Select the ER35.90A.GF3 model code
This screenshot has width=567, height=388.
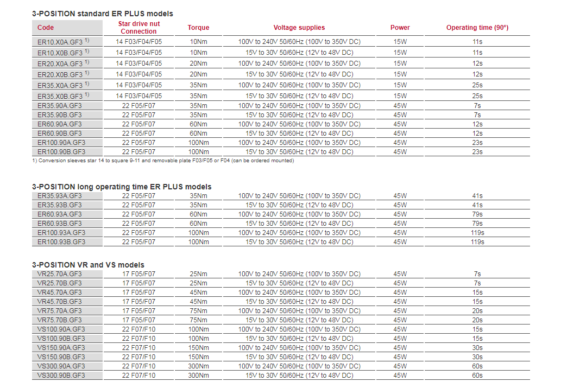click(x=60, y=106)
